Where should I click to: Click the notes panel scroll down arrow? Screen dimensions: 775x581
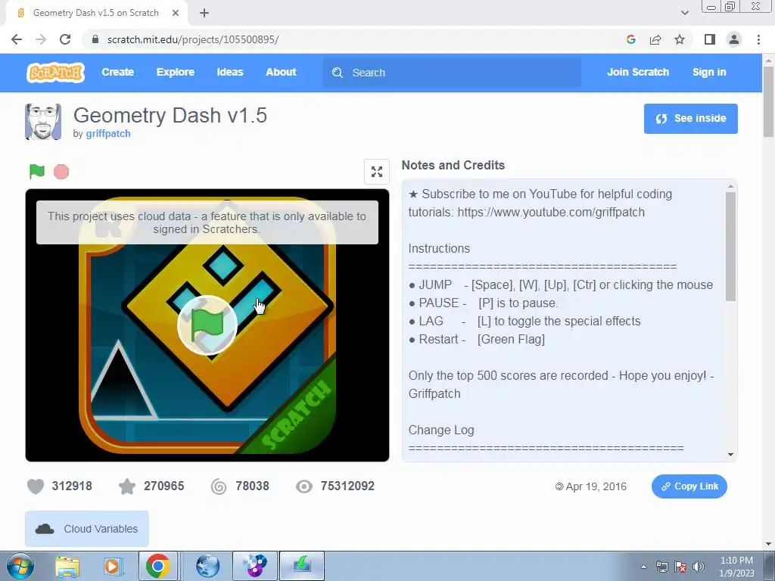730,455
